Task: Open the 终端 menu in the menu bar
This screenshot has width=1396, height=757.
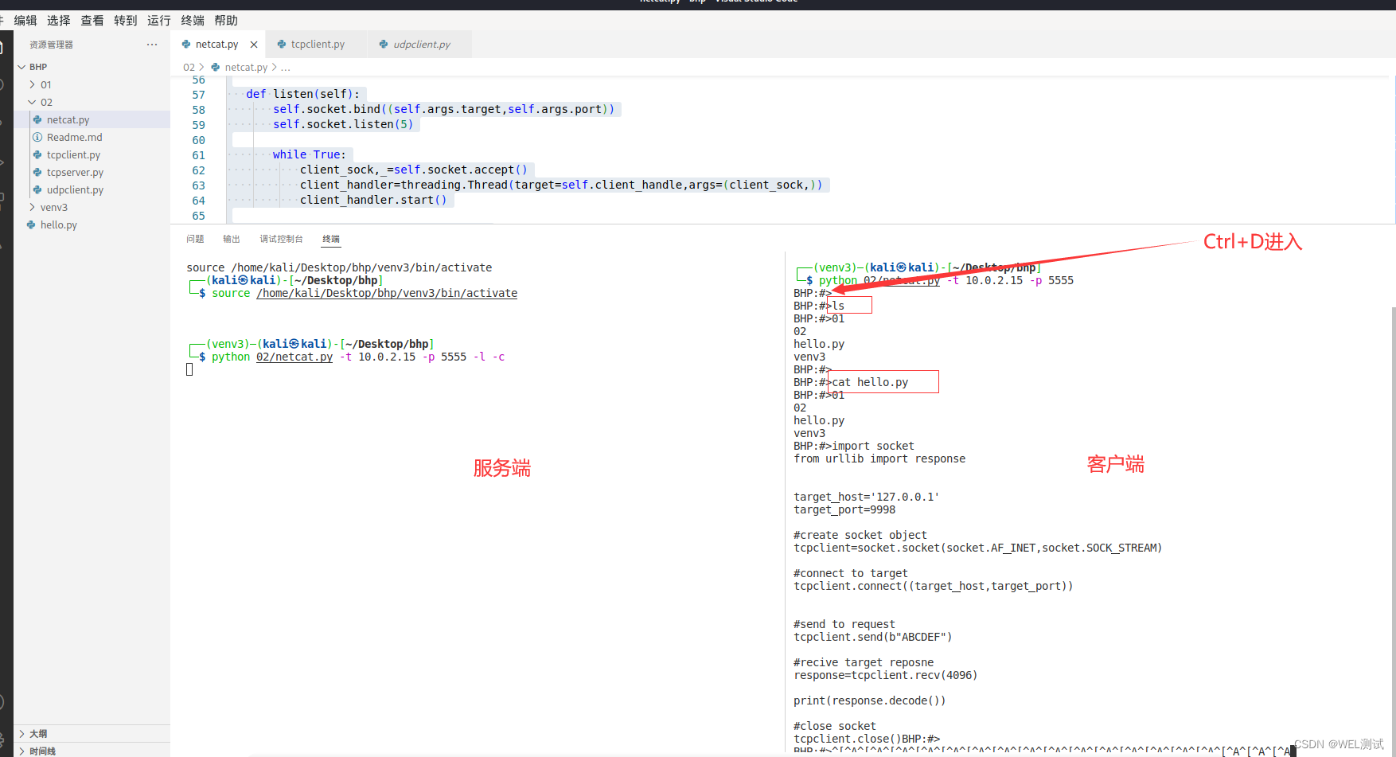Action: click(x=193, y=21)
